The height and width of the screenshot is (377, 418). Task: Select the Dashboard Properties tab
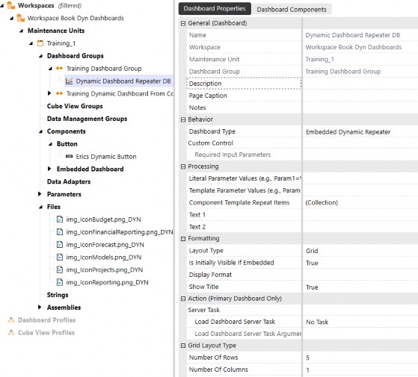click(215, 8)
